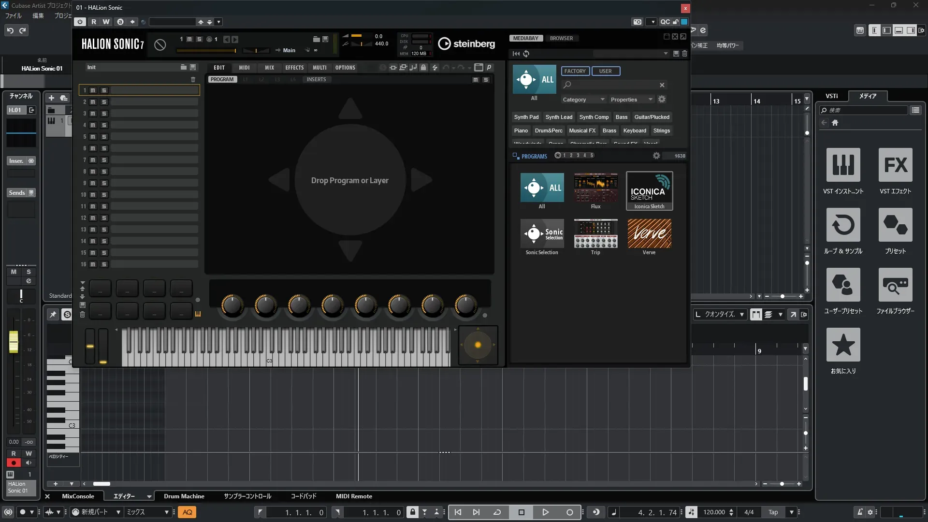Click the transport Play button
Image resolution: width=928 pixels, height=522 pixels.
pyautogui.click(x=545, y=512)
